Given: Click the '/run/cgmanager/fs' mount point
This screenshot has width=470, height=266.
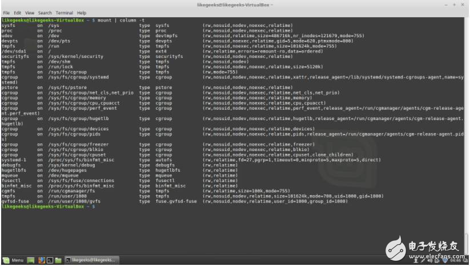Looking at the screenshot, I should coord(71,191).
